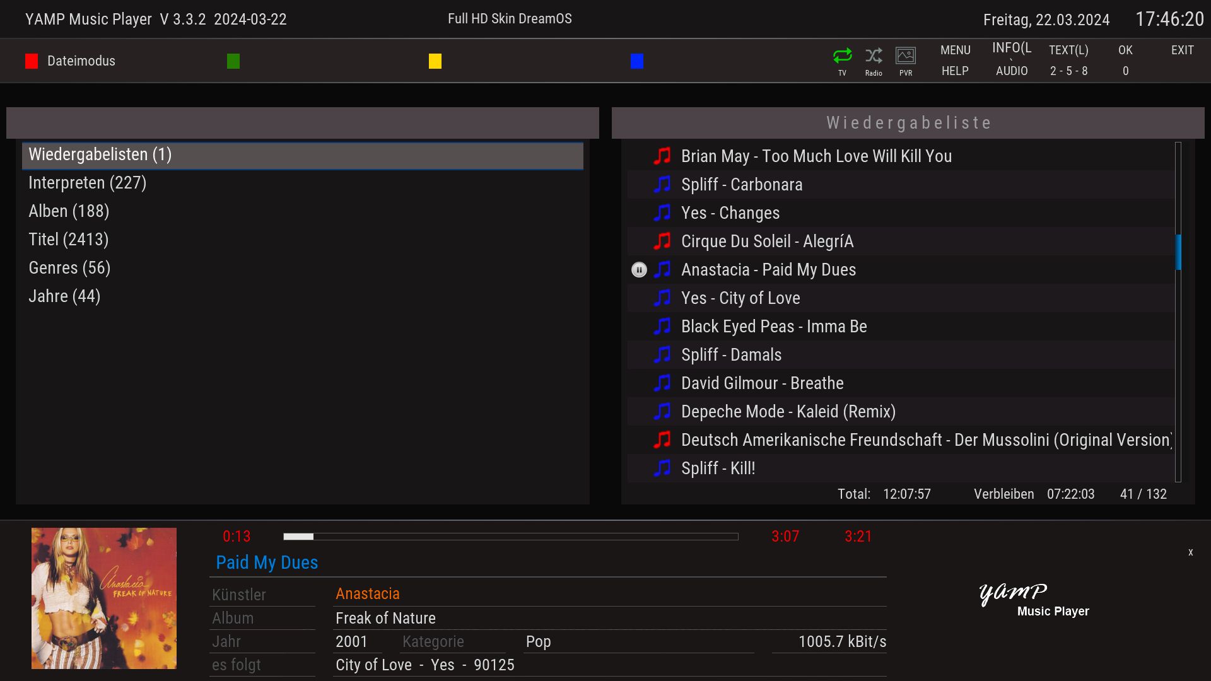1211x681 pixels.
Task: Click red note icon of Brian May track
Action: point(662,156)
